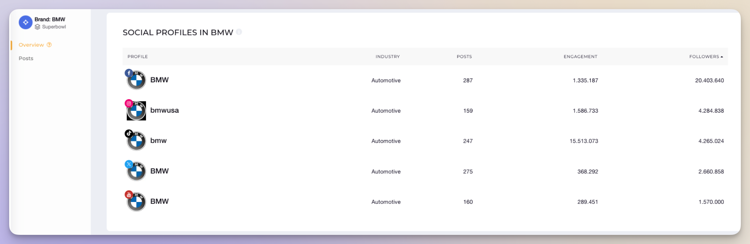Open the Posts section in the sidebar
Screen dimensions: 750x244
tap(26, 58)
